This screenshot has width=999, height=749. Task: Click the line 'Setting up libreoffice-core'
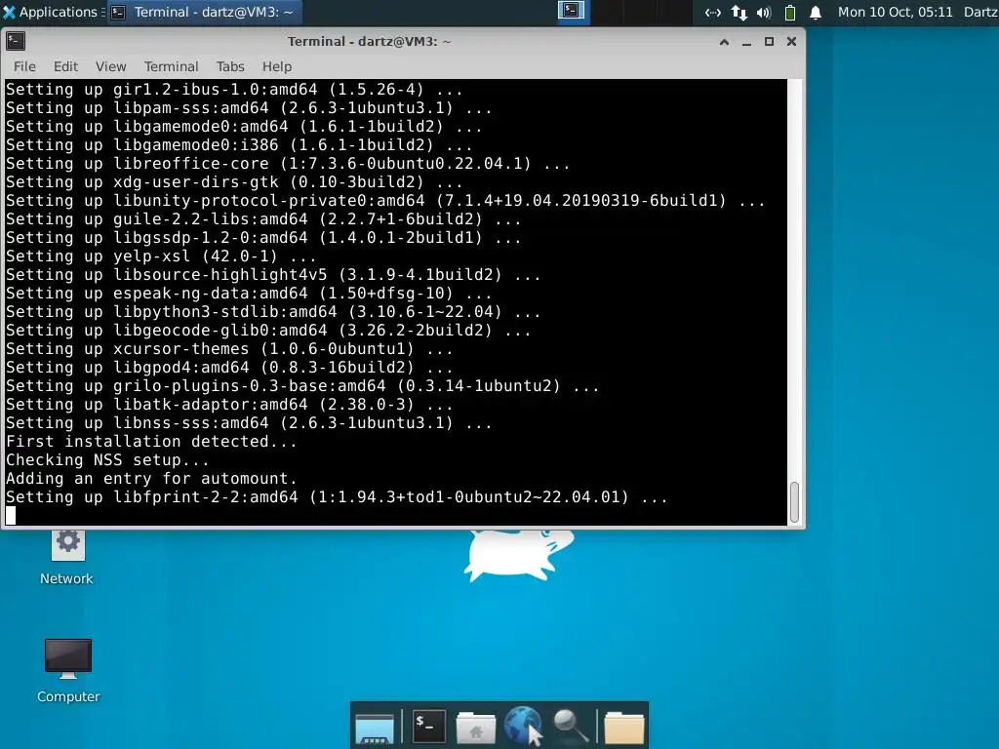pyautogui.click(x=288, y=164)
